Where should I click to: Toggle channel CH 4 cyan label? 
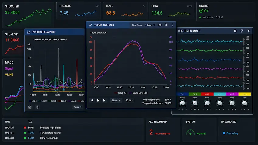coord(220,94)
